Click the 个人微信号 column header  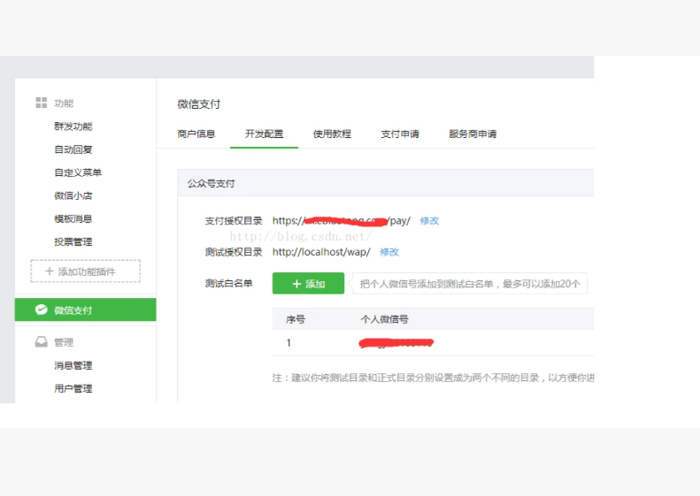pyautogui.click(x=384, y=319)
